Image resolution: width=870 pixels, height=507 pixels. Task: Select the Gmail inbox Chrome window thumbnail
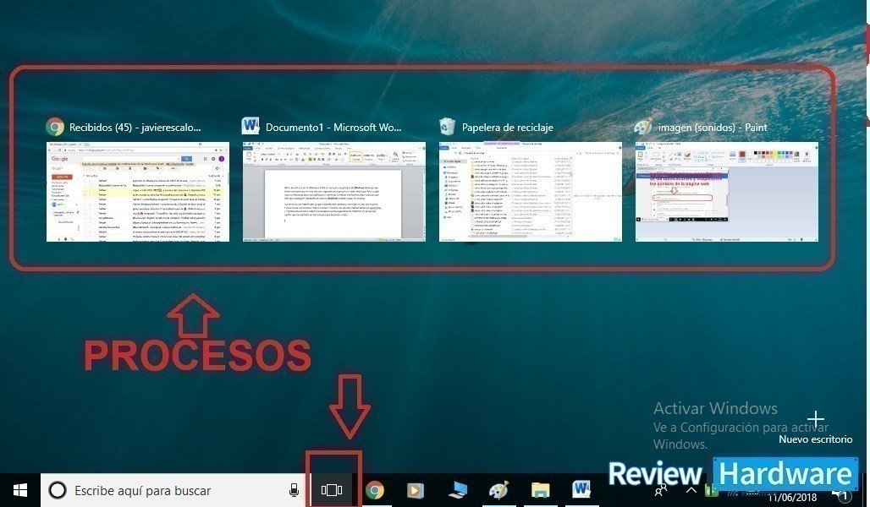click(x=138, y=192)
